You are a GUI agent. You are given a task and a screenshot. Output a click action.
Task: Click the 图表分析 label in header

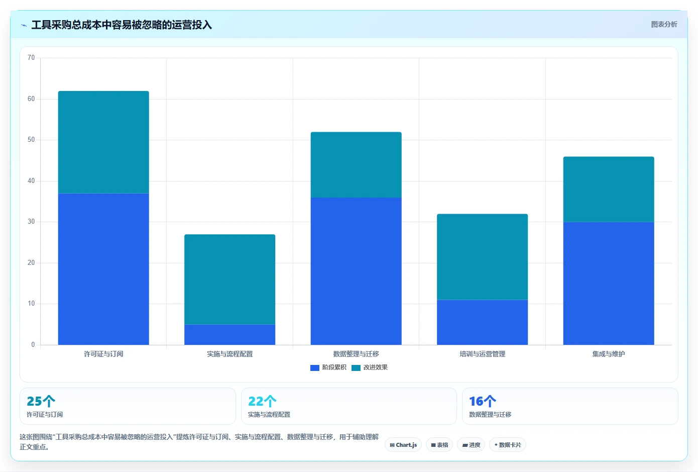pyautogui.click(x=664, y=24)
